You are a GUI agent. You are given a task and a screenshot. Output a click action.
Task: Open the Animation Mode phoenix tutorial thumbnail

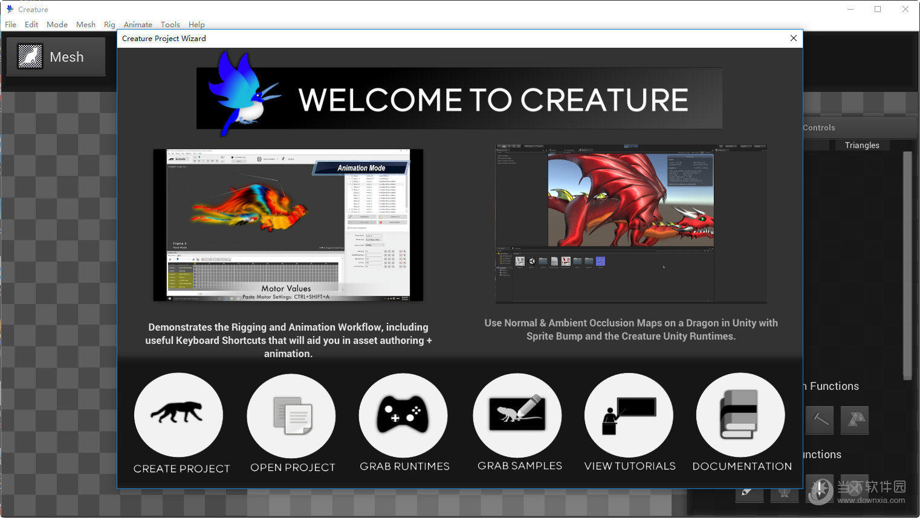pos(288,225)
